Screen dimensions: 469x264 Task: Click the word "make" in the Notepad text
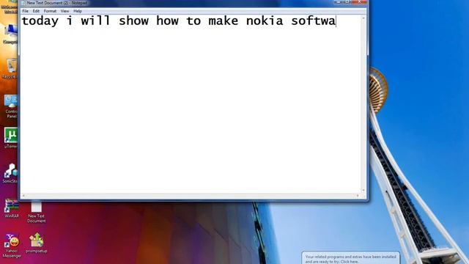pyautogui.click(x=224, y=21)
